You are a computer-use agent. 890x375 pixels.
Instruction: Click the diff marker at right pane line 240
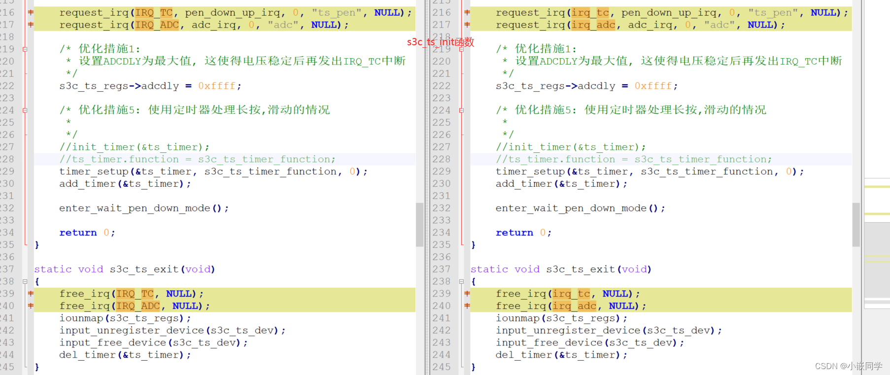point(467,306)
